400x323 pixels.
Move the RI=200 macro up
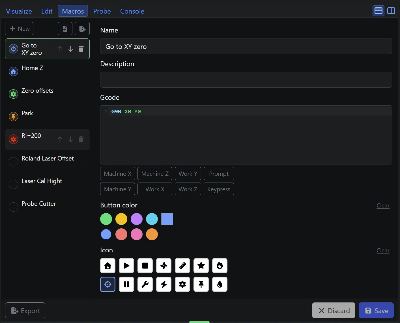60,139
